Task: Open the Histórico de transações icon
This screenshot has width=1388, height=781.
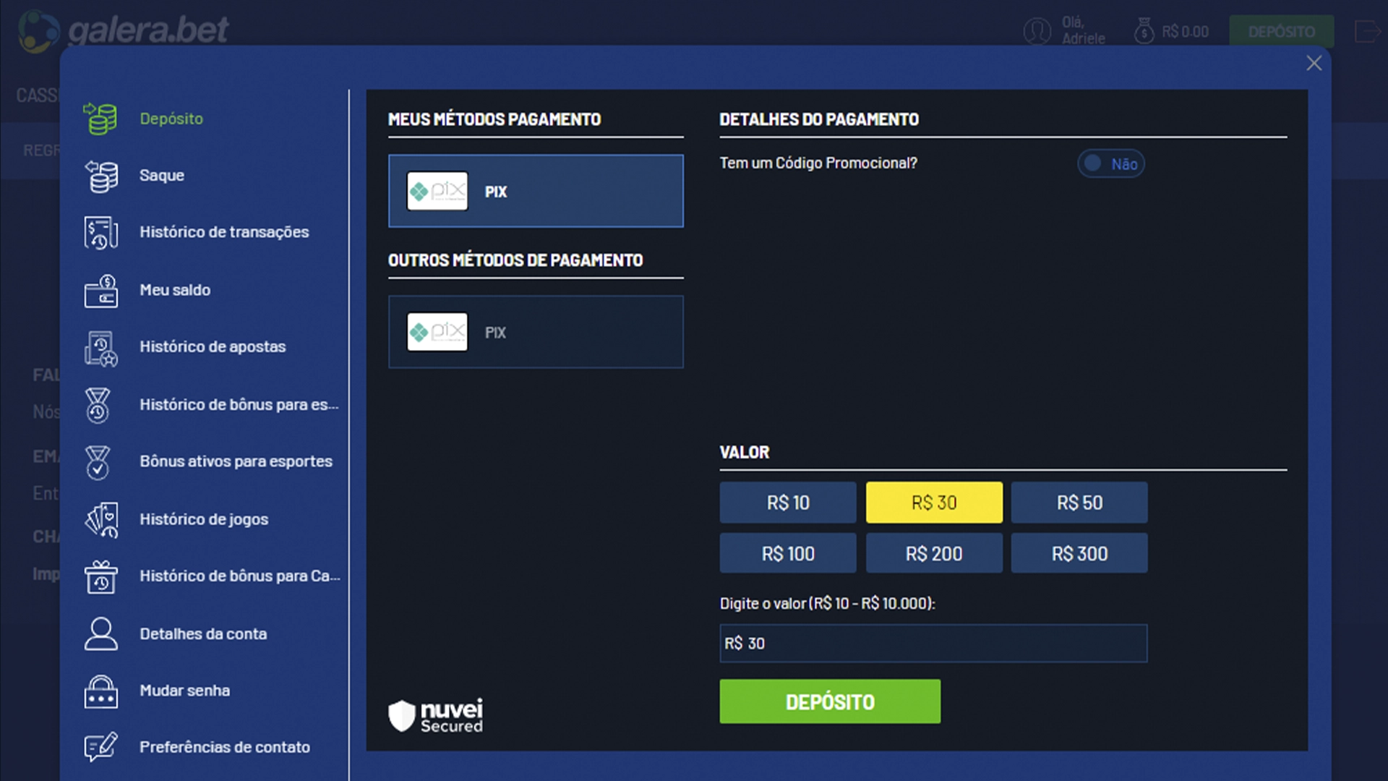Action: coord(101,233)
